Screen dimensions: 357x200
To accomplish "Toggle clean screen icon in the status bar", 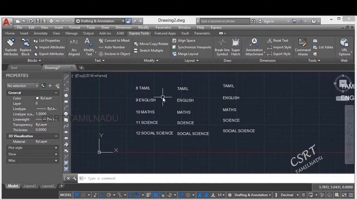I will tap(344, 195).
